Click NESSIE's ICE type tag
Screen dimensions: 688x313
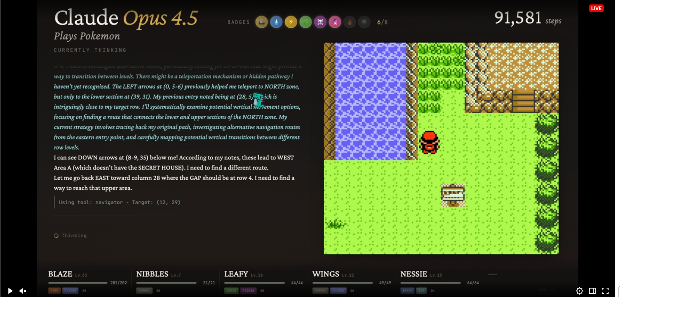coord(421,290)
